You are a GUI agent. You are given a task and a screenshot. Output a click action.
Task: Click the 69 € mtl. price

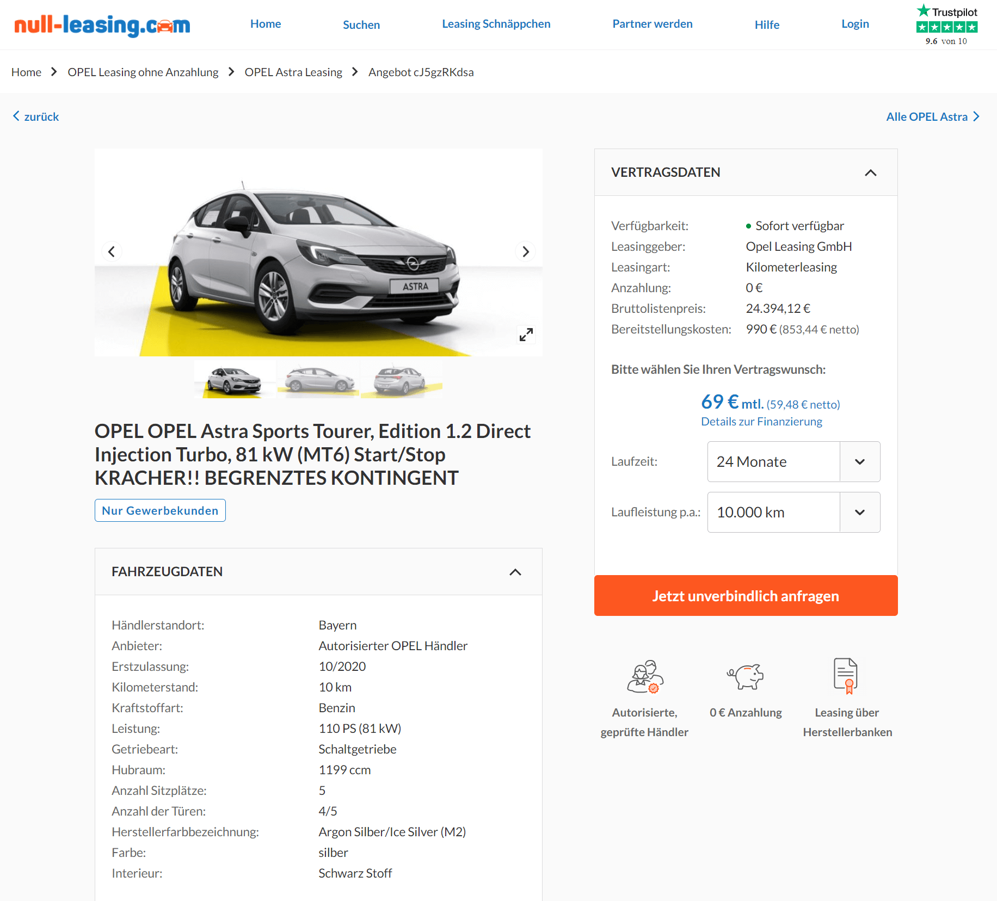point(732,402)
